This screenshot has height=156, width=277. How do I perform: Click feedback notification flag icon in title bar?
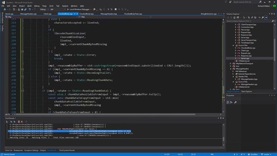pyautogui.click(x=225, y=2)
